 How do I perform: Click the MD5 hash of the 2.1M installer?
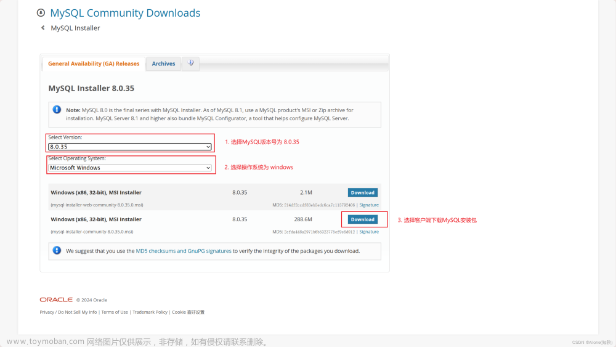tap(319, 205)
